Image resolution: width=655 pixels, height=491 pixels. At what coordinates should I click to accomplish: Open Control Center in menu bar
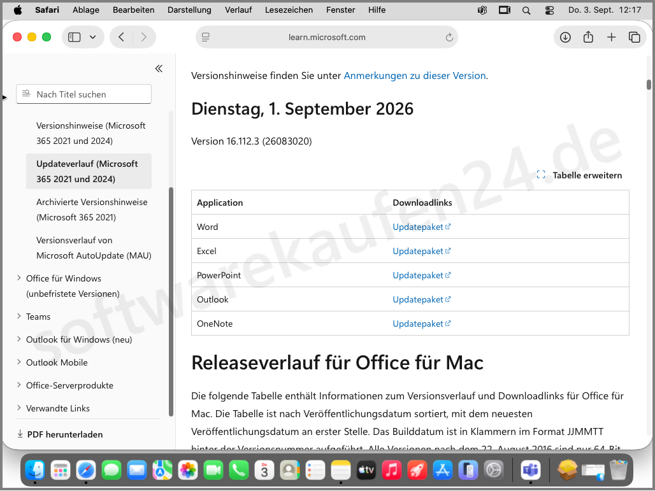coord(549,10)
